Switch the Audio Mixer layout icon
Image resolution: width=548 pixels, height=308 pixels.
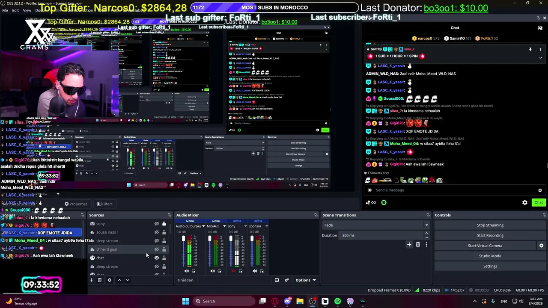coord(277,280)
